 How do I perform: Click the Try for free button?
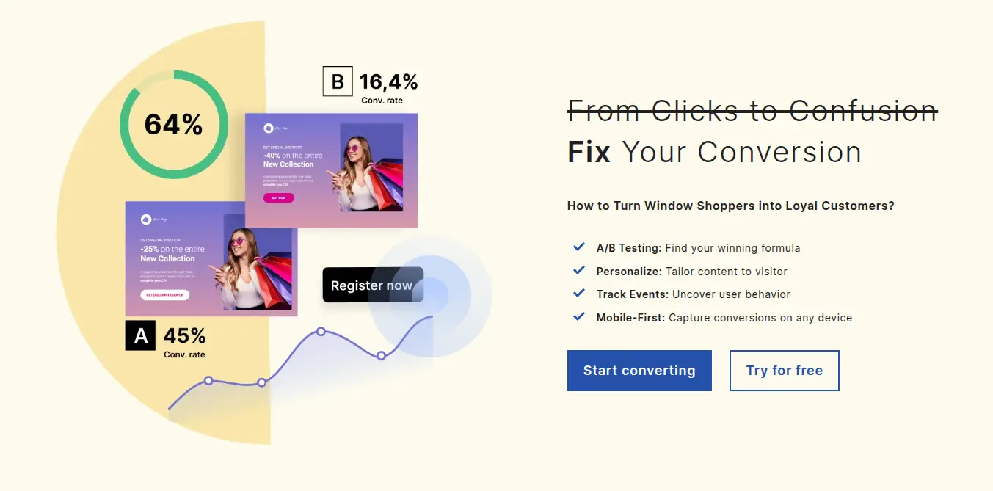784,370
